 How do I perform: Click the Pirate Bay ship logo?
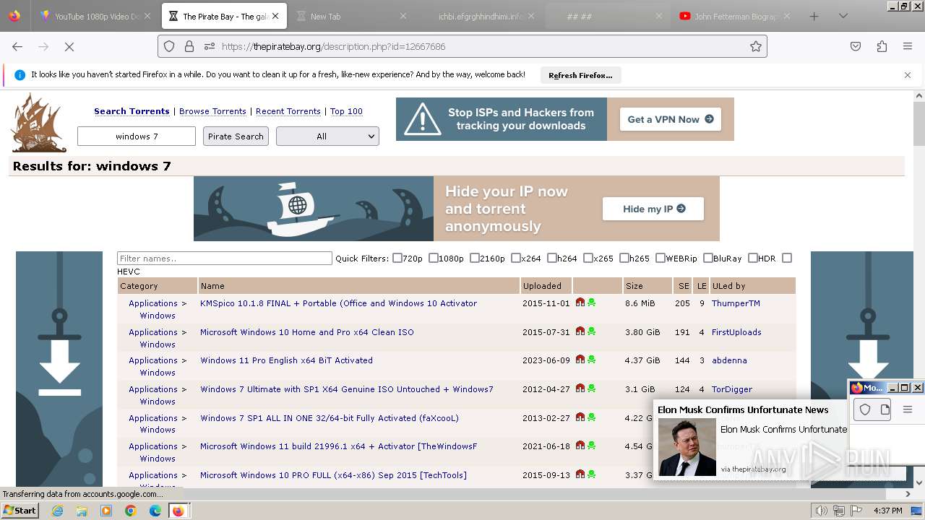click(39, 123)
